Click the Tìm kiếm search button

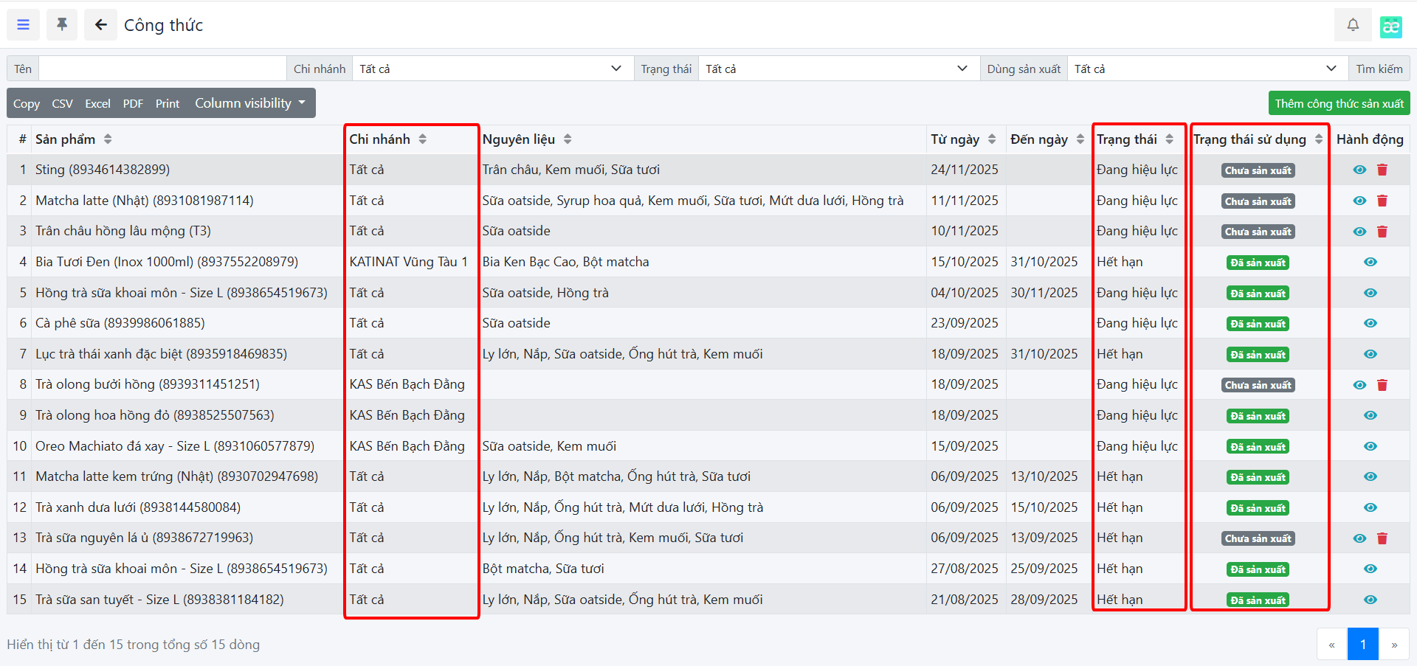click(x=1379, y=69)
